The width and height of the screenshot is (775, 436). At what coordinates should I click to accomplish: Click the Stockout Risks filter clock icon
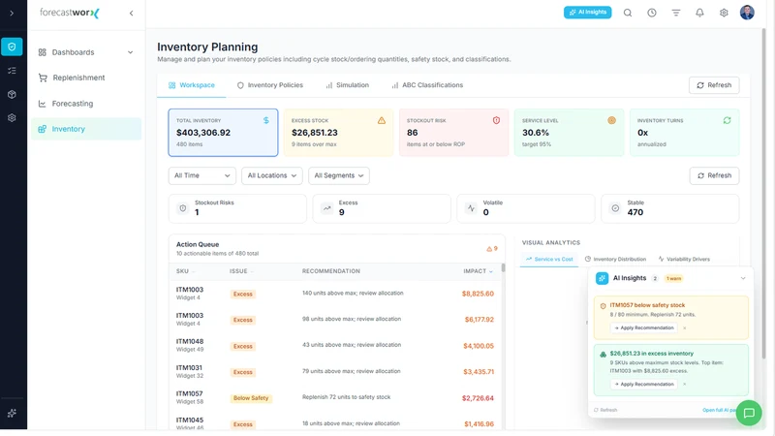click(183, 208)
